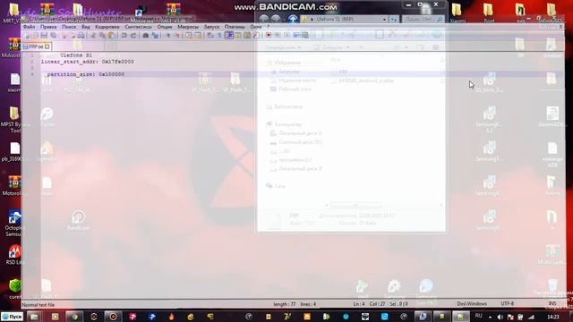The image size is (573, 322).
Task: Toggle show all characters icon
Action: coord(219,36)
